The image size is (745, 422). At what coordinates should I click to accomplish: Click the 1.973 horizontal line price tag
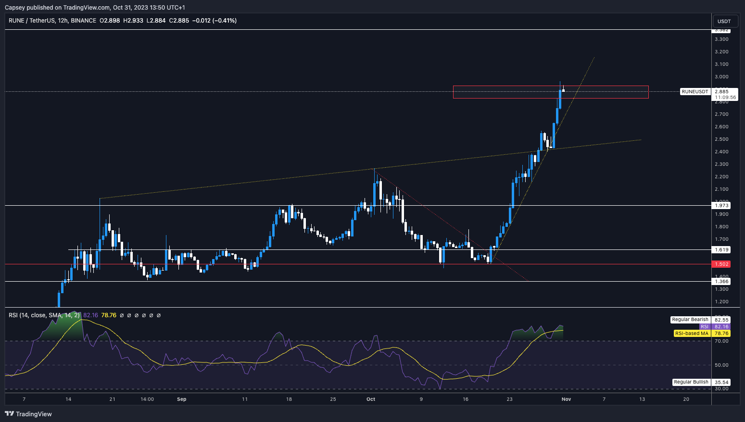[x=721, y=205]
